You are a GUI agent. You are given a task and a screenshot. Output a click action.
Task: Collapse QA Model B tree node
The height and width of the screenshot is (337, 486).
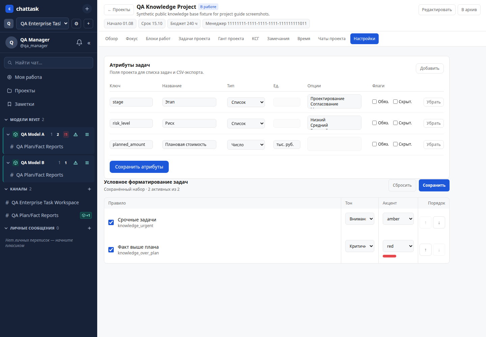pyautogui.click(x=8, y=163)
